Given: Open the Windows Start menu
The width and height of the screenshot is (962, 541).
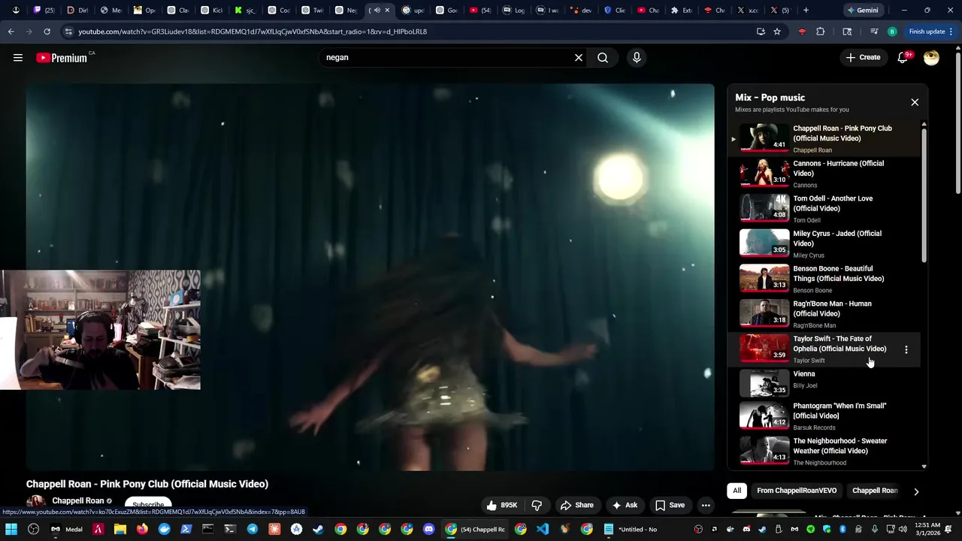Looking at the screenshot, I should click(11, 529).
